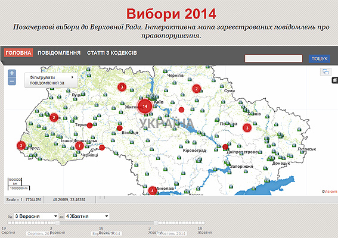Focus the search text field
This screenshot has width=338, height=238.
coord(274,58)
